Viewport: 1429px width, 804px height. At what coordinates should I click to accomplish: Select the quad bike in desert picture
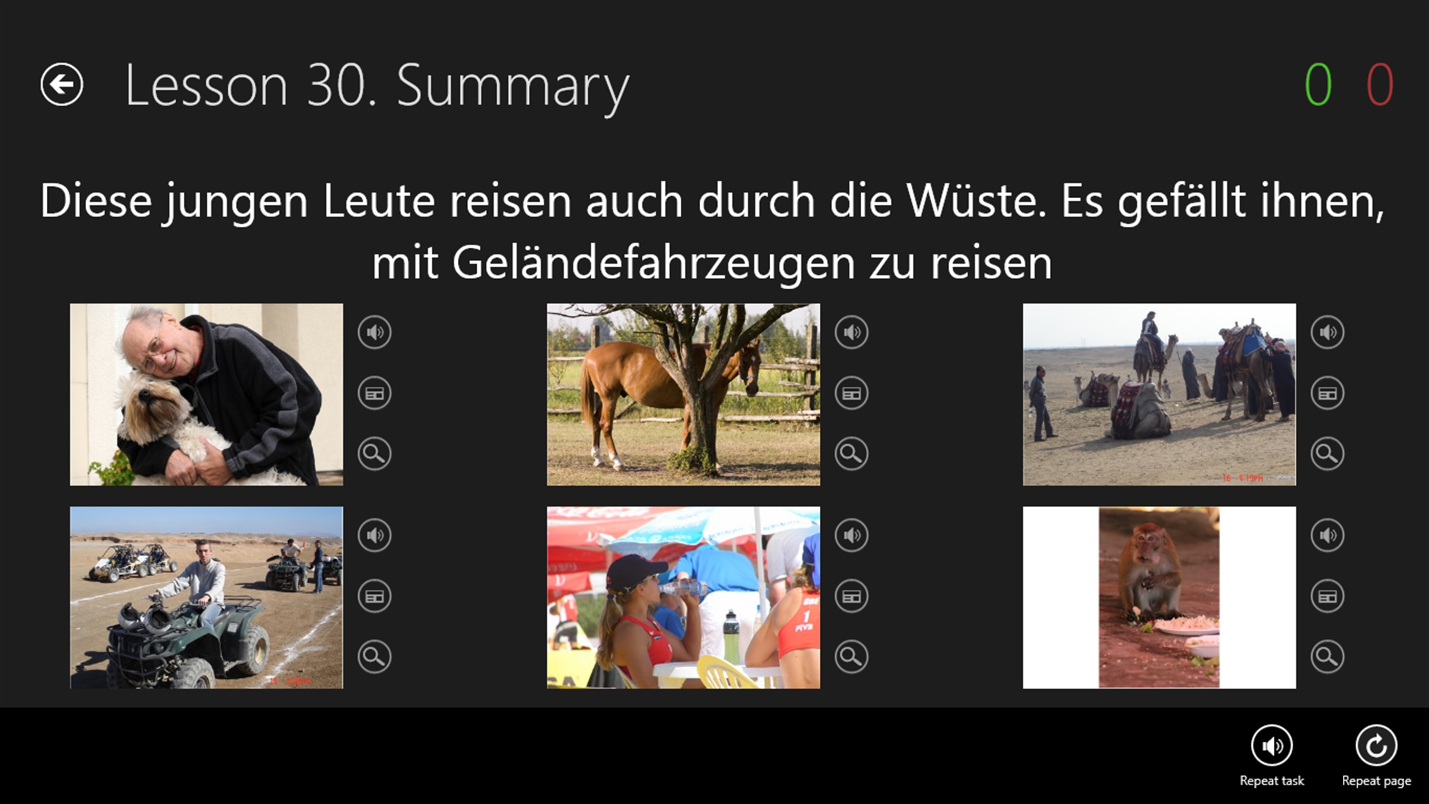coord(206,598)
